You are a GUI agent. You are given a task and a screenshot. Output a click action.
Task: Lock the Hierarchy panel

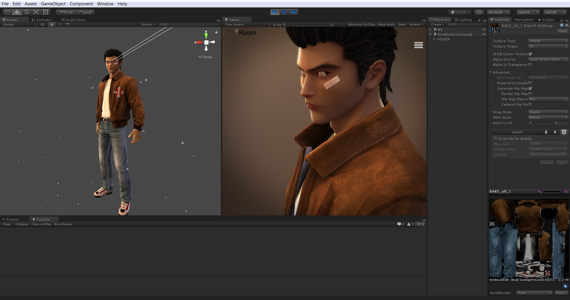point(479,20)
